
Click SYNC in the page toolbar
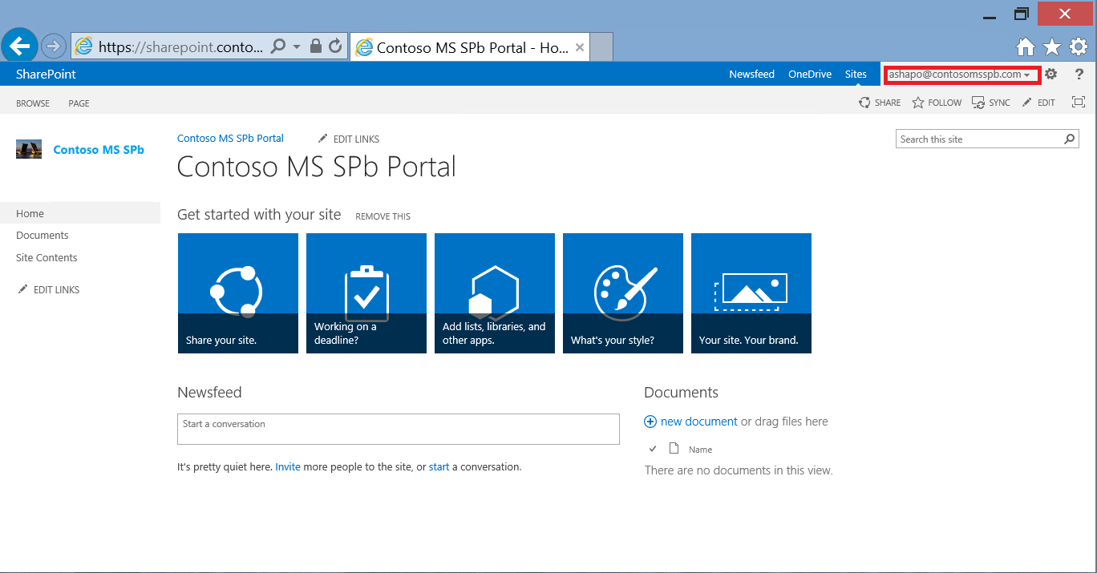[991, 103]
